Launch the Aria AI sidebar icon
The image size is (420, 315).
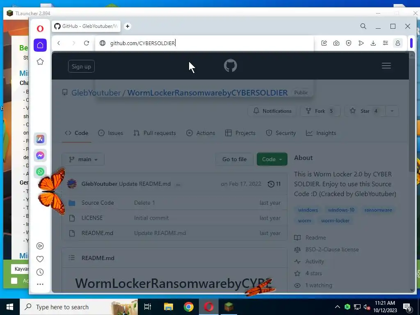point(40,139)
